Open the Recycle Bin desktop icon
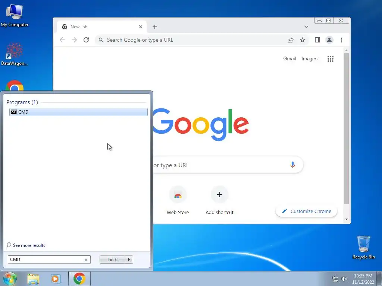The width and height of the screenshot is (382, 286). (363, 247)
